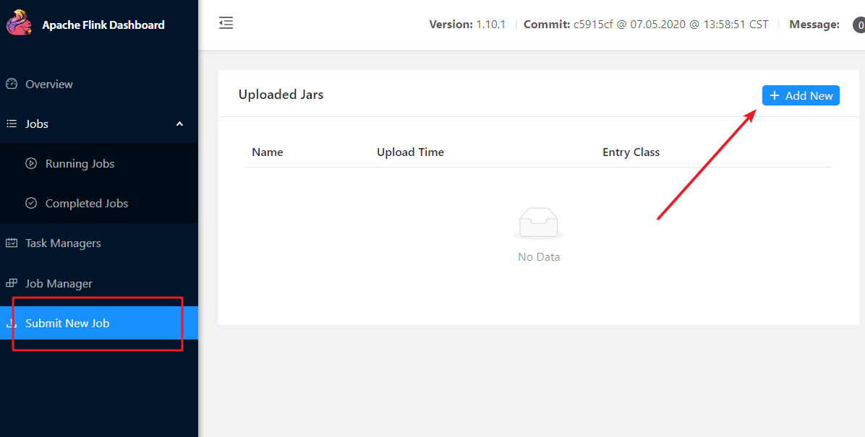This screenshot has height=437, width=865.
Task: Click the Uploaded Jars heading
Action: click(281, 94)
